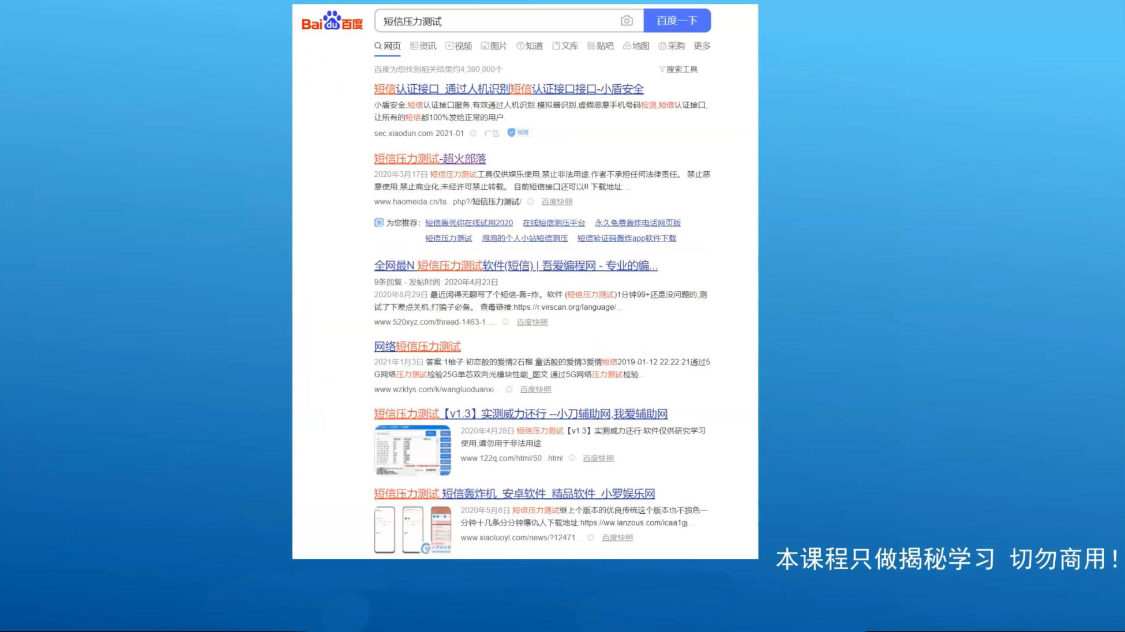Click the 百度一下 search button
Screen dimensions: 1125x632
[677, 21]
